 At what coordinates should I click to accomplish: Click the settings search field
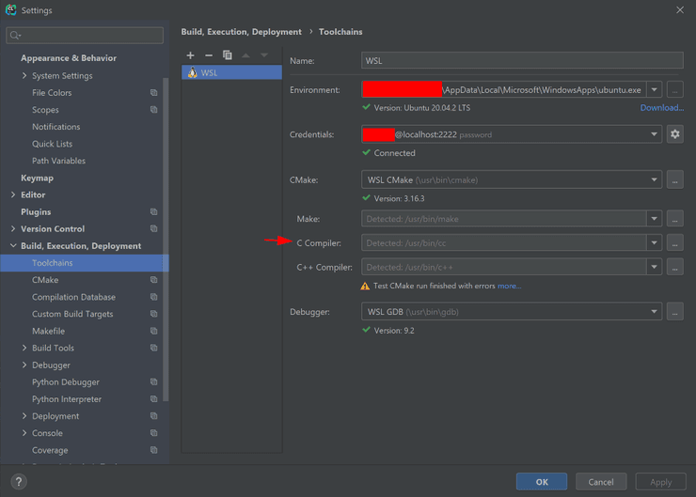point(85,36)
